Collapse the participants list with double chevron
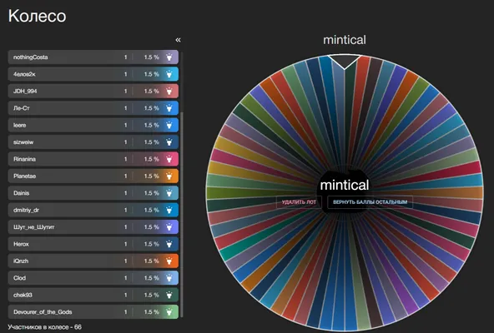 coord(178,40)
